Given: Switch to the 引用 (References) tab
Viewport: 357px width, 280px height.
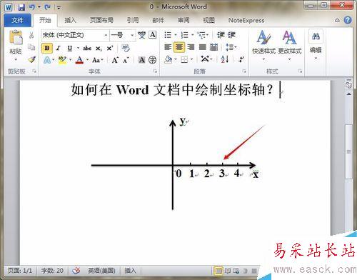Looking at the screenshot, I should click(133, 21).
